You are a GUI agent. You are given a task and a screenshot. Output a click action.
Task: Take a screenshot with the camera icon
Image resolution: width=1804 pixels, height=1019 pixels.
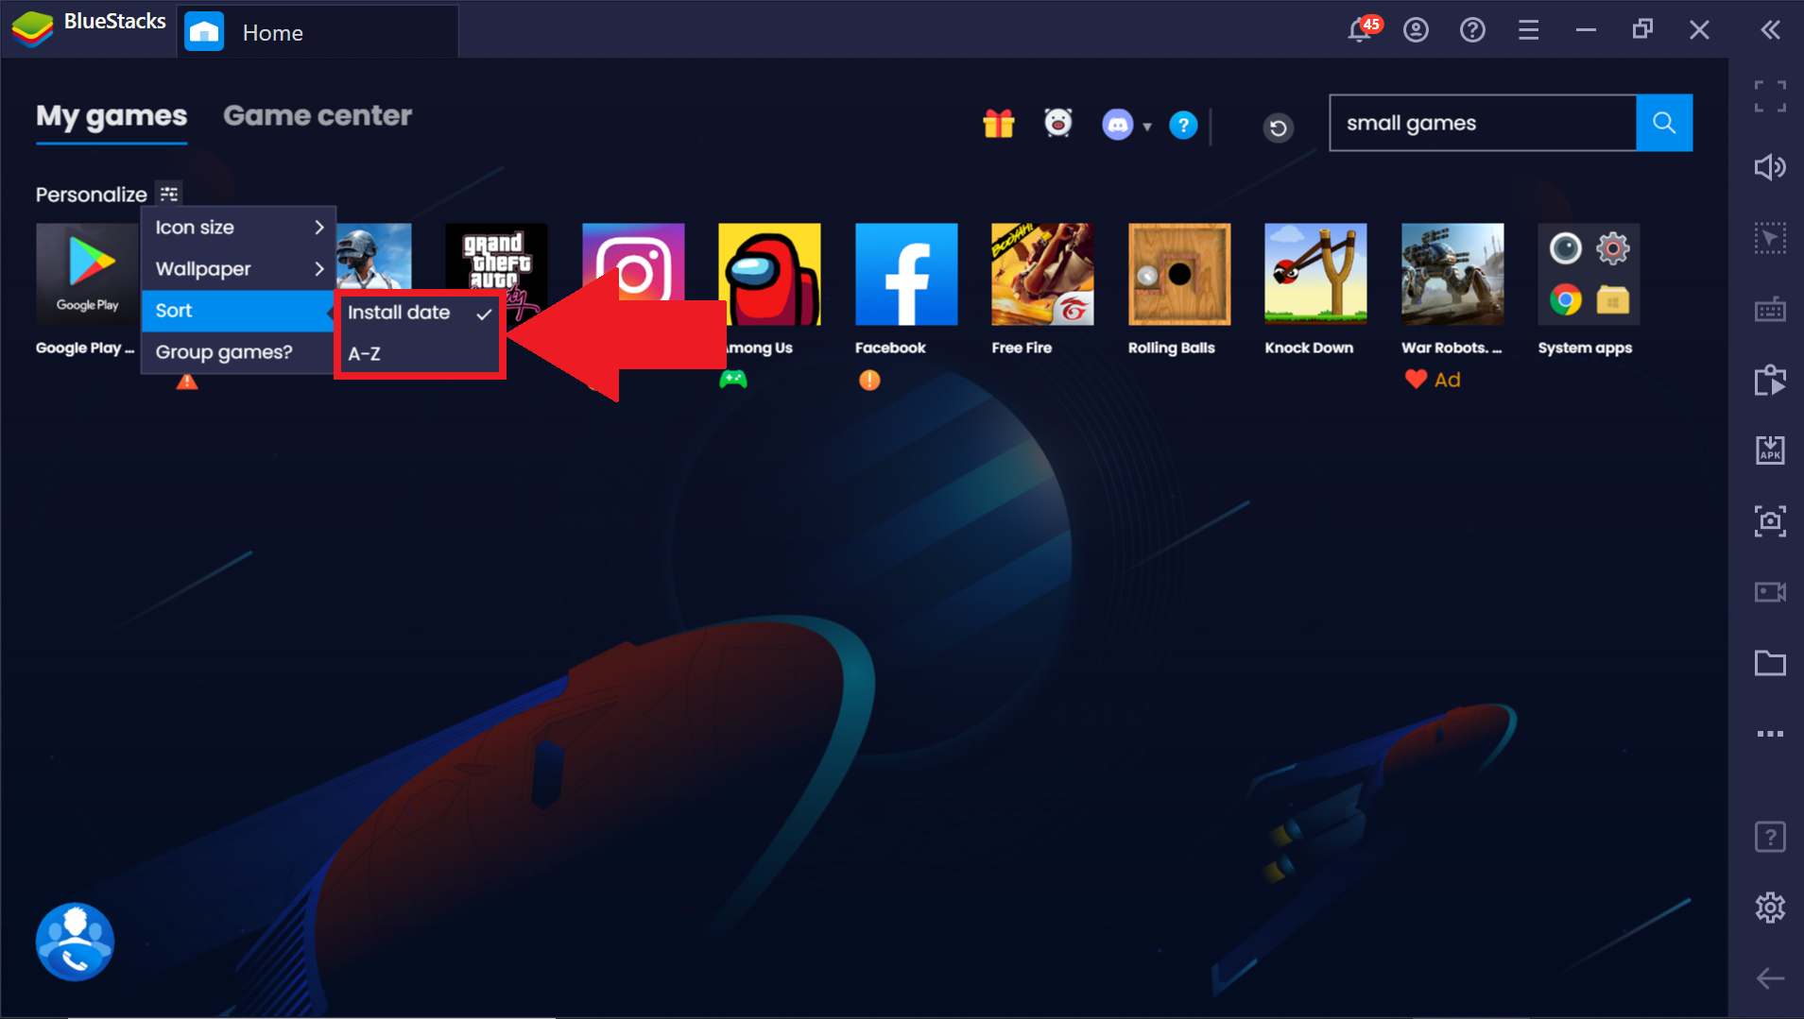1770,520
